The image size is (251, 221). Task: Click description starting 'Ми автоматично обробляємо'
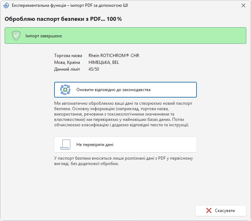123,114
